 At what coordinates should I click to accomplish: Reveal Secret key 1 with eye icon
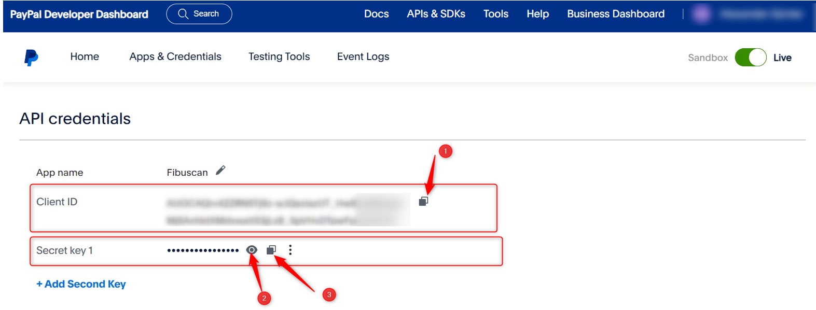point(252,250)
